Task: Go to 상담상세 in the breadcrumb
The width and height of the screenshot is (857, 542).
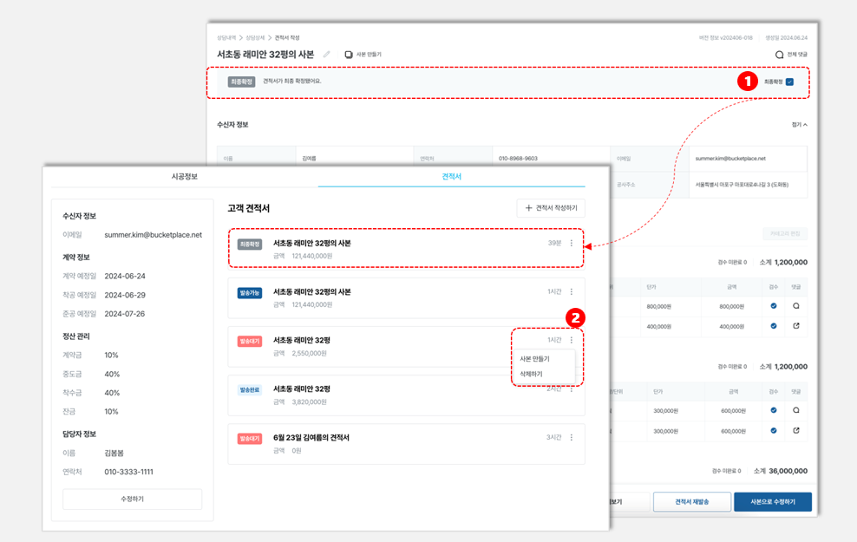Action: click(255, 37)
